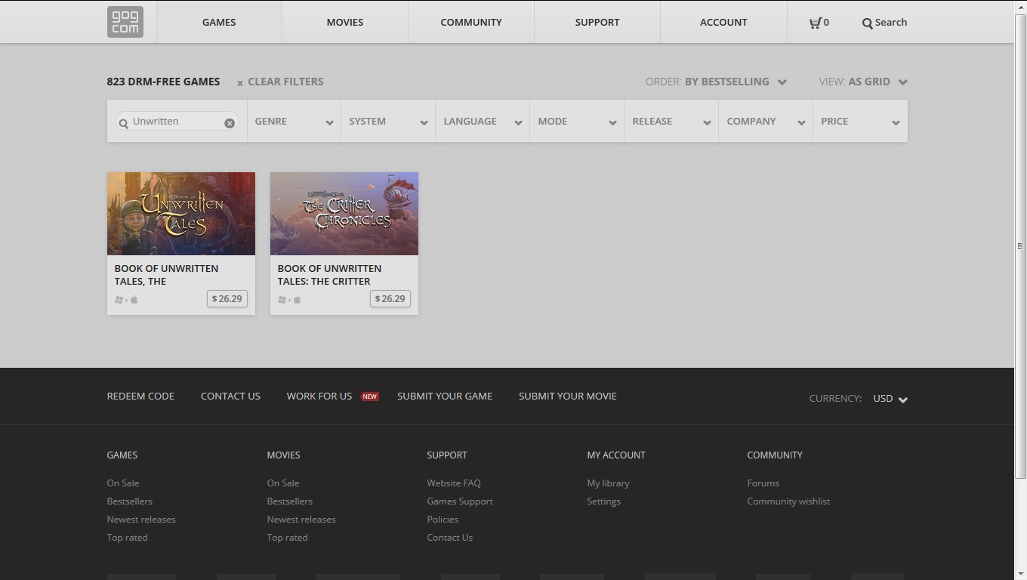Open The Book of Unwritten Tales cover image

[x=181, y=214]
